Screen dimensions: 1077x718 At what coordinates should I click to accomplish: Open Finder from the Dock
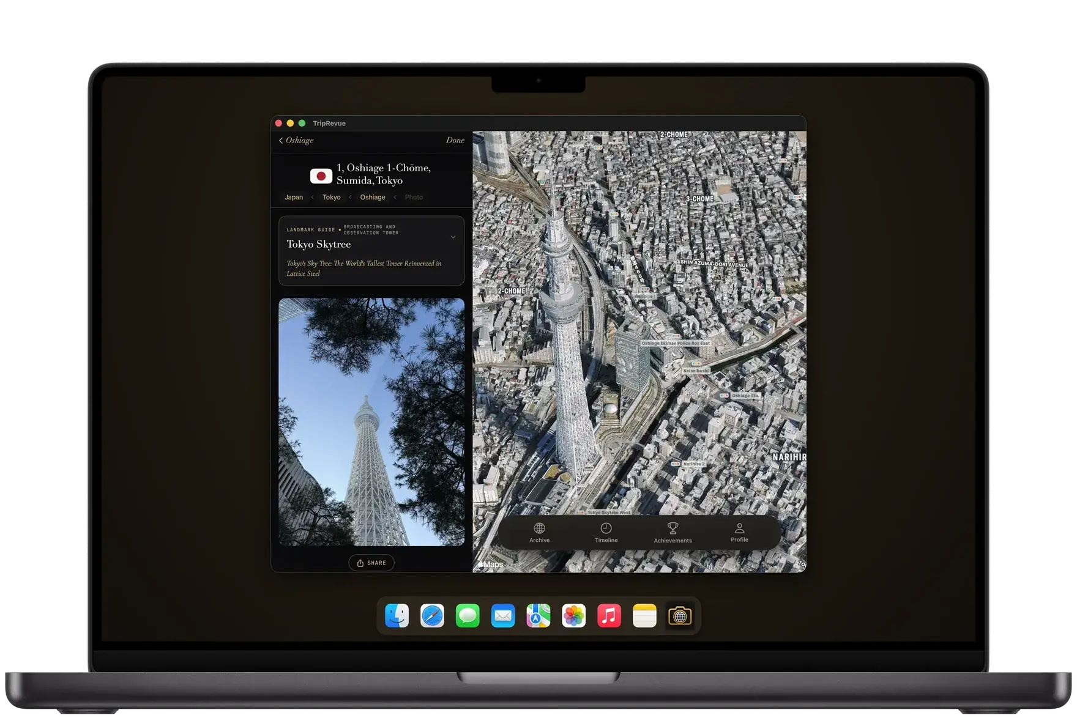point(397,616)
